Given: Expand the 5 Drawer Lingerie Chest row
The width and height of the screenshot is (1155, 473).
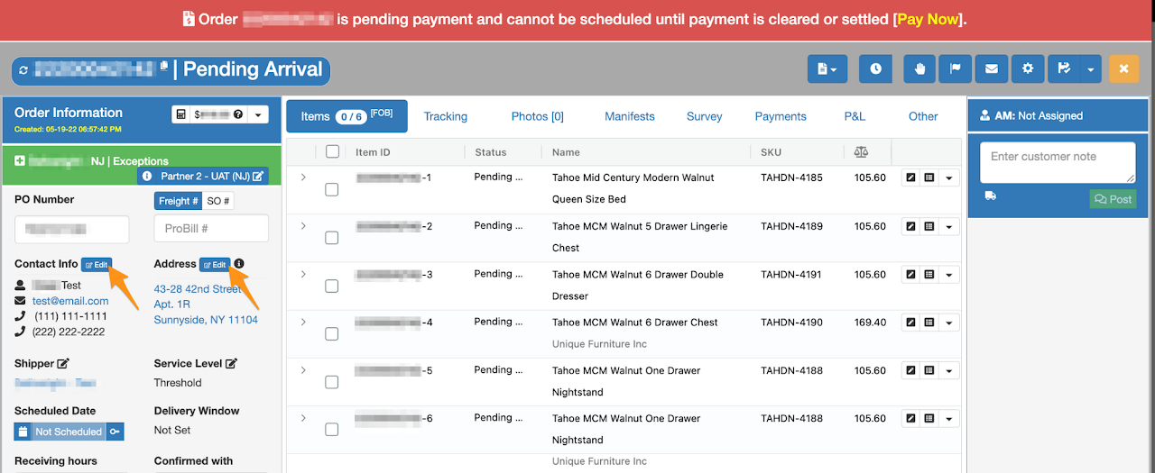Looking at the screenshot, I should 303,225.
